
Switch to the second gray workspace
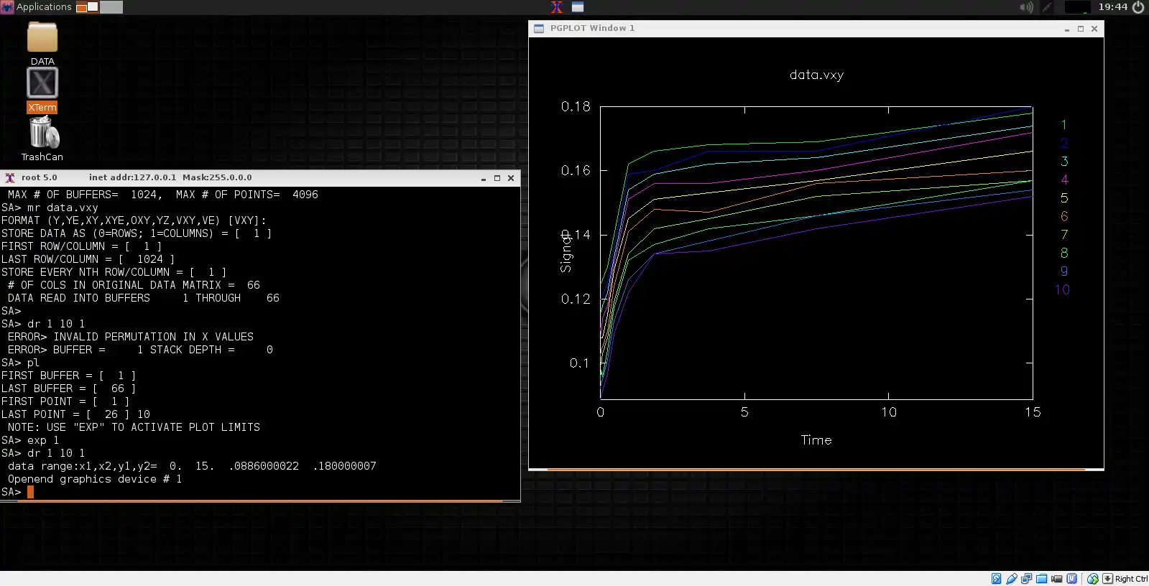pyautogui.click(x=111, y=7)
